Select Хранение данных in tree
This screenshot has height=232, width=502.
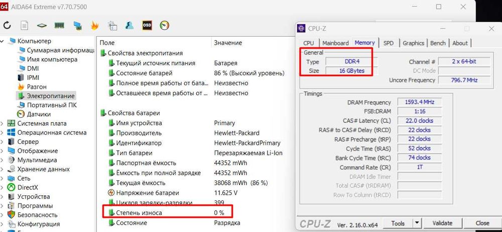pyautogui.click(x=43, y=169)
